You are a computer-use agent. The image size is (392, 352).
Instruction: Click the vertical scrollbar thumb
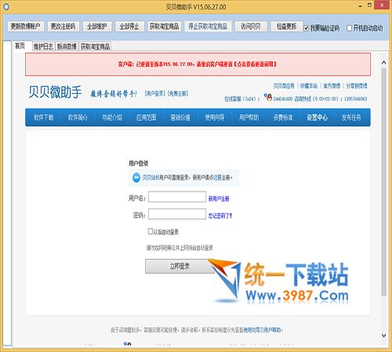click(383, 181)
